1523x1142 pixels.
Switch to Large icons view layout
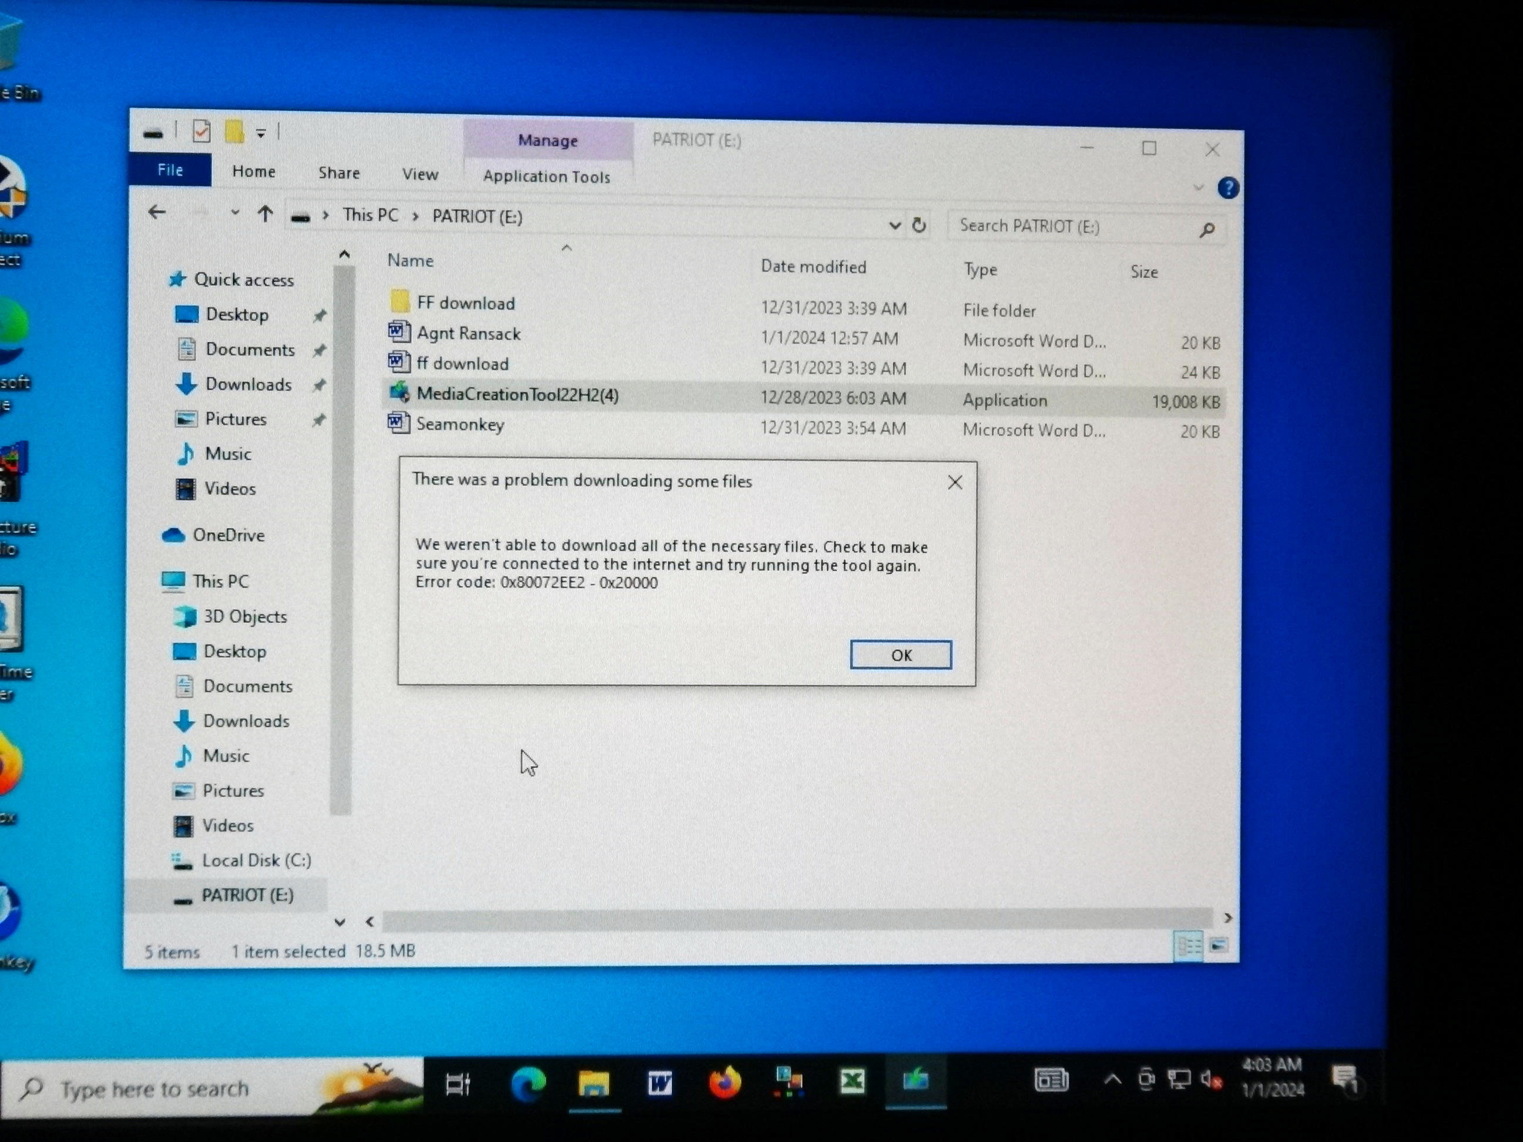point(1219,945)
